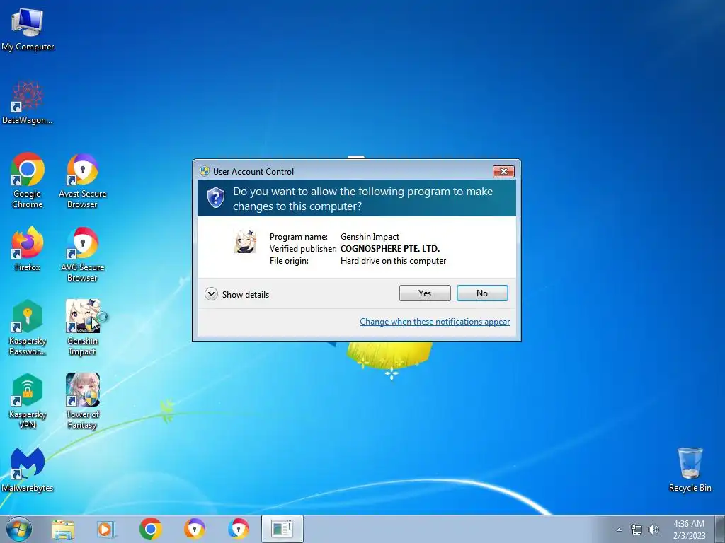
Task: Open the Kaspersky VPN desktop shortcut
Action: pyautogui.click(x=28, y=401)
